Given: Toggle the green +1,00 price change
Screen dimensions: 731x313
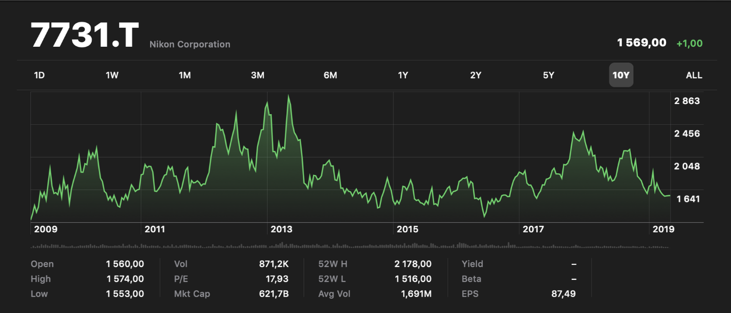Looking at the screenshot, I should 689,43.
